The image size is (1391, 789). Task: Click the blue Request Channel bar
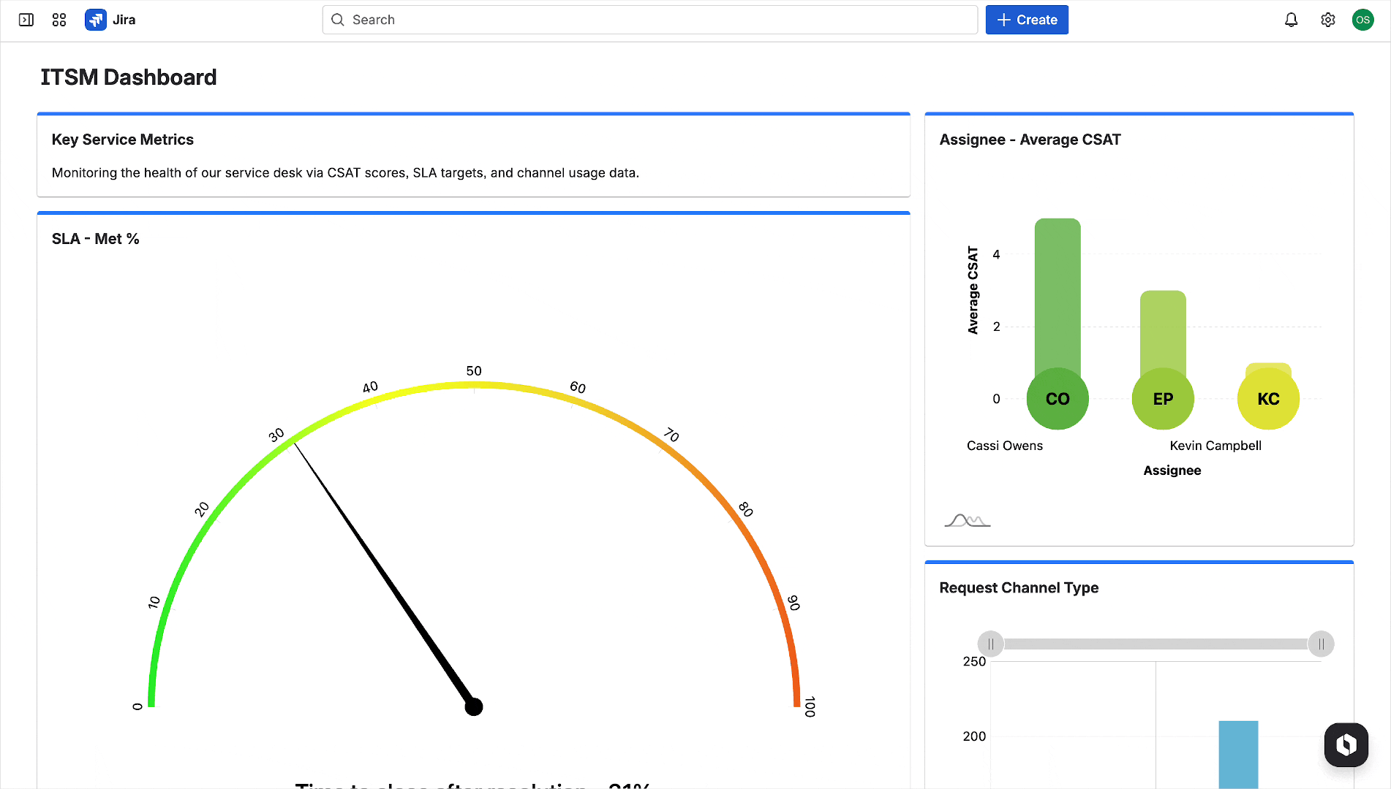1238,754
